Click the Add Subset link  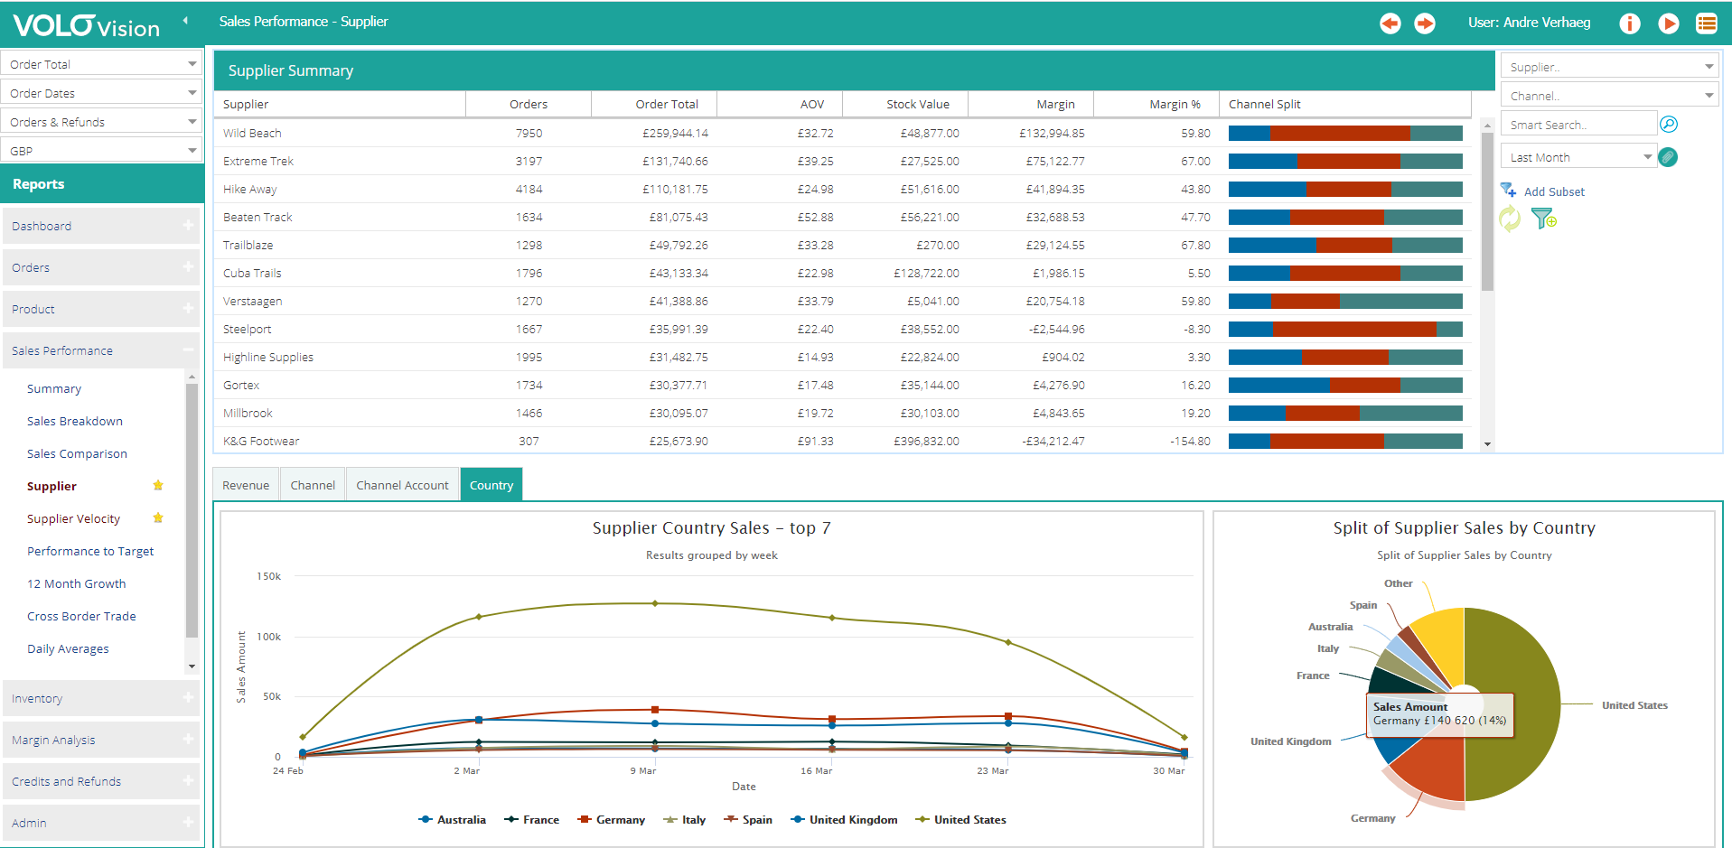(x=1554, y=191)
